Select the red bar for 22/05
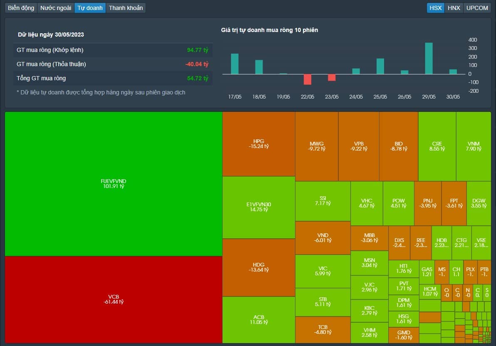 308,79
